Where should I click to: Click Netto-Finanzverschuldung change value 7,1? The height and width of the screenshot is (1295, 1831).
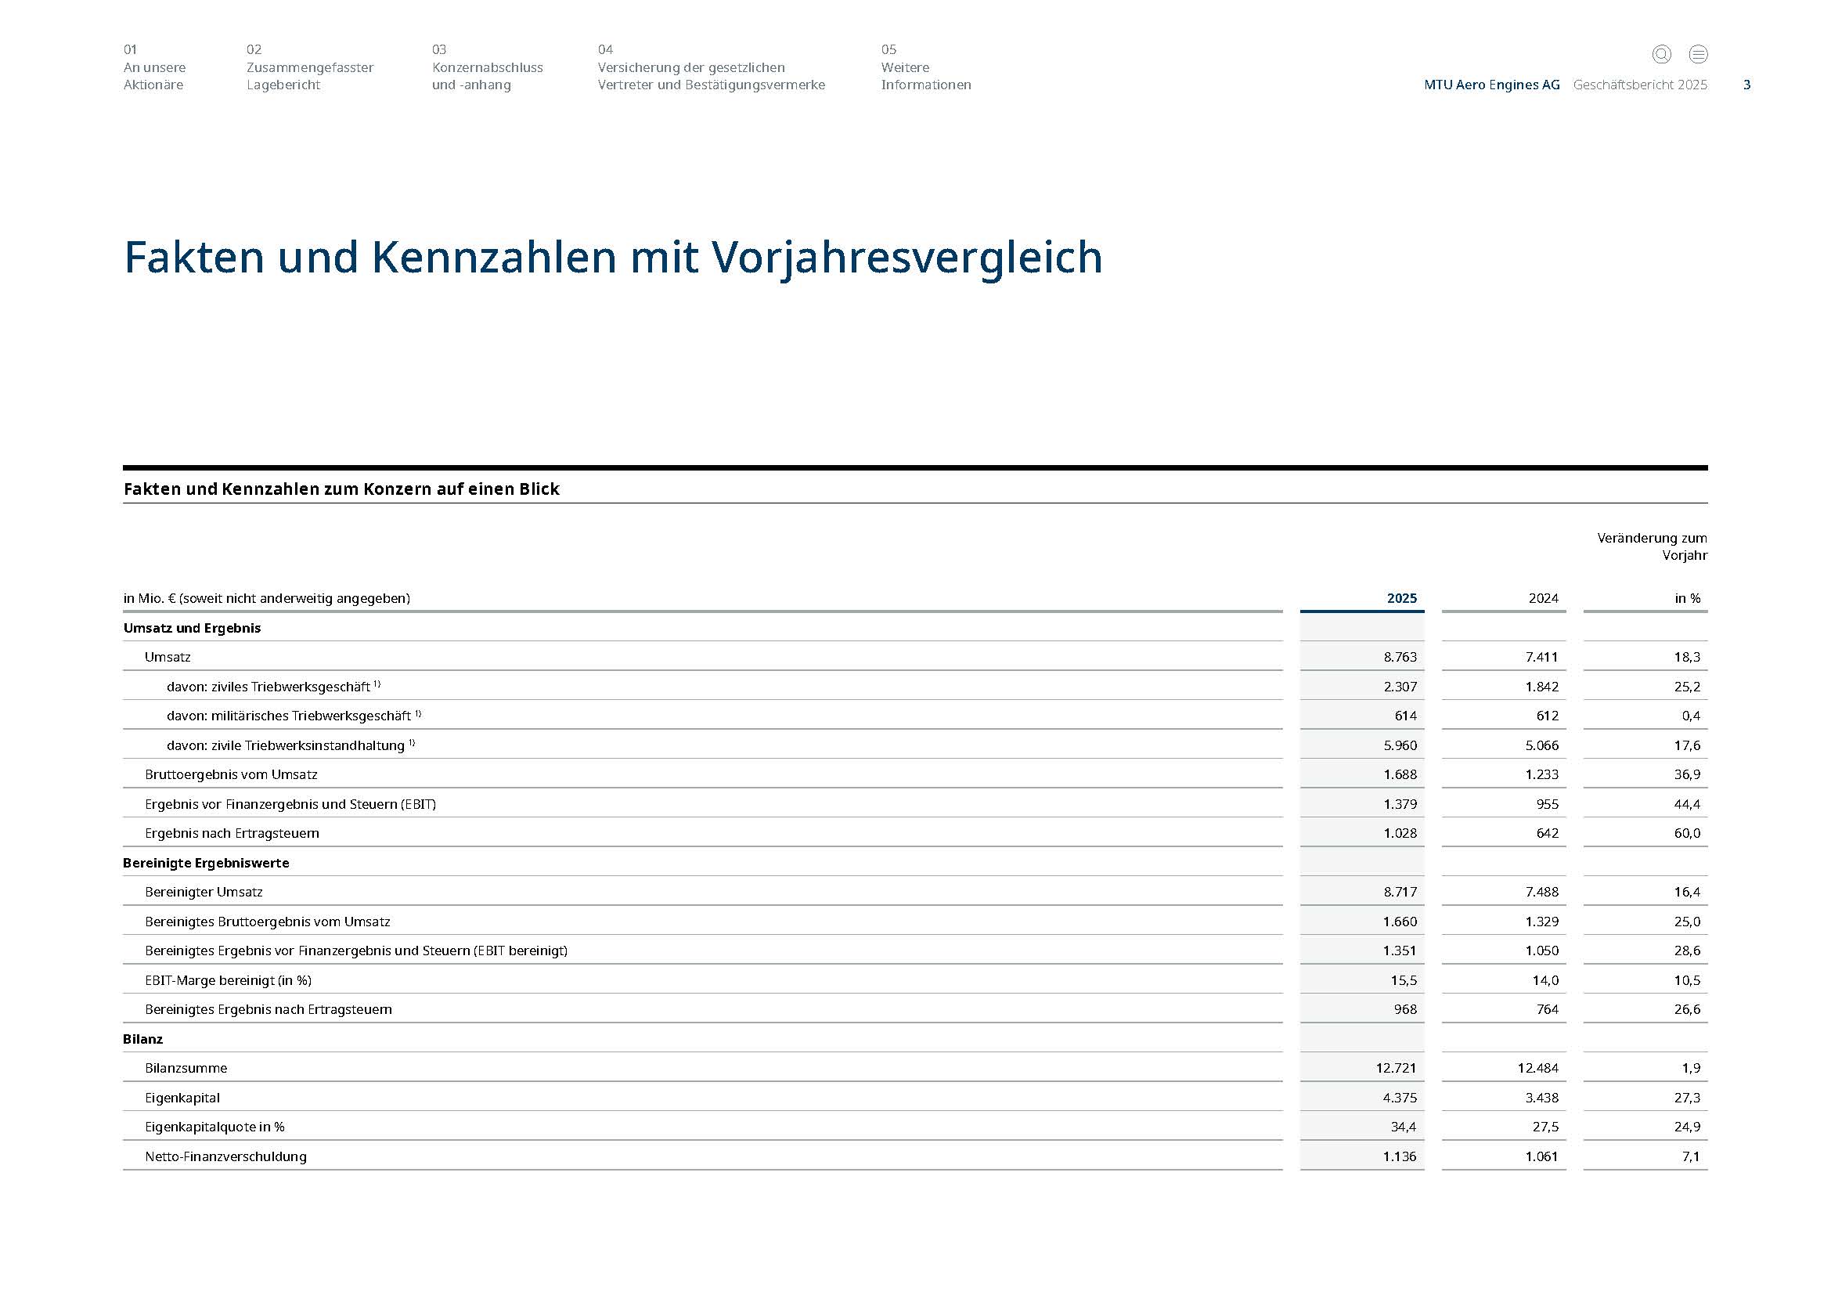(1691, 1156)
